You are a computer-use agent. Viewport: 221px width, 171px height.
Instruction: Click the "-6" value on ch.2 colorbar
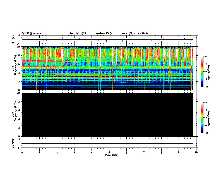click(x=206, y=103)
